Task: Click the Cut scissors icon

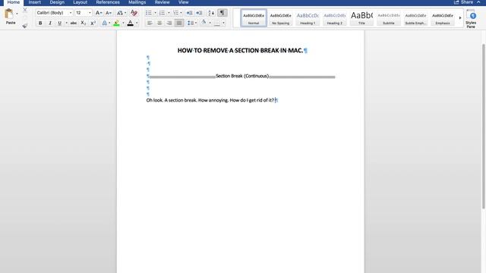Action: tap(25, 11)
